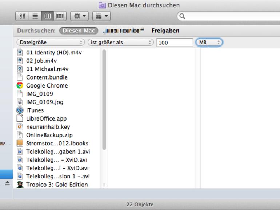
Task: Open the 'ist größer als' dropdown
Action: click(120, 42)
